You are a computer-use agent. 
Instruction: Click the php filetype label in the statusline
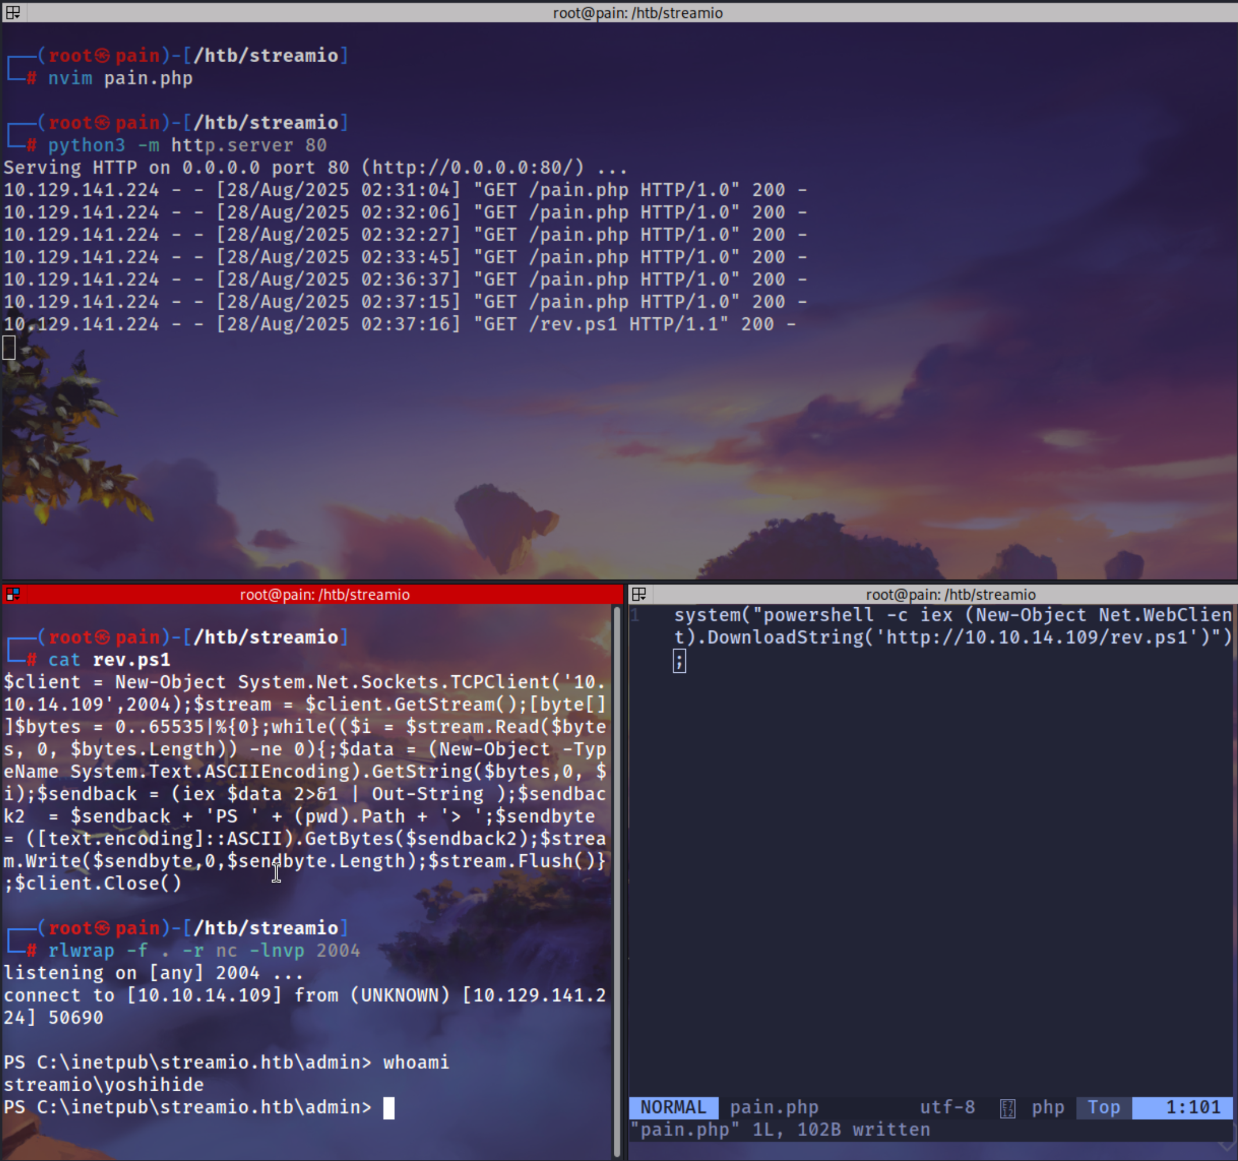click(1048, 1108)
